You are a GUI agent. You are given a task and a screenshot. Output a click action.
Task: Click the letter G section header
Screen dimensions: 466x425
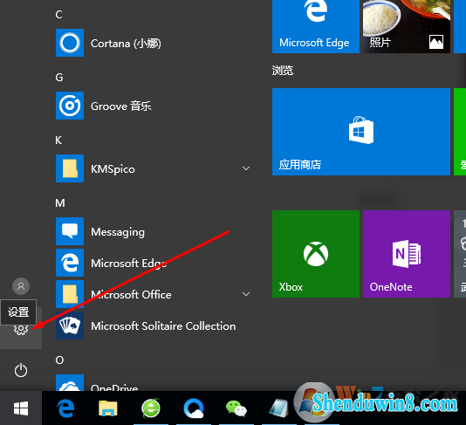[59, 78]
